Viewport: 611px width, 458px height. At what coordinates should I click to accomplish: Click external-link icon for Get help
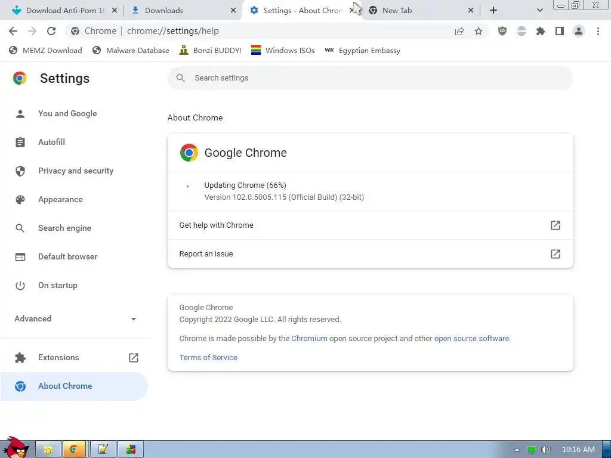[x=556, y=225]
